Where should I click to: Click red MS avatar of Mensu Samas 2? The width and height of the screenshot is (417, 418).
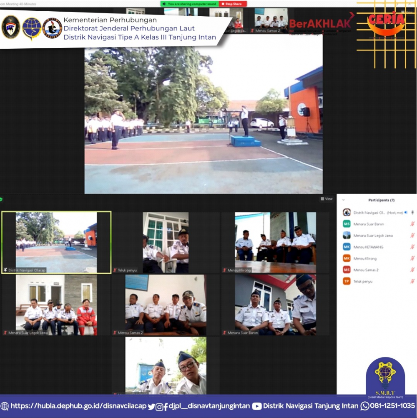tap(347, 270)
